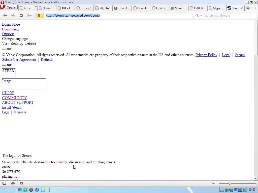258x193 pixels.
Task: Click the blank document taskbar icon
Action: point(43,190)
